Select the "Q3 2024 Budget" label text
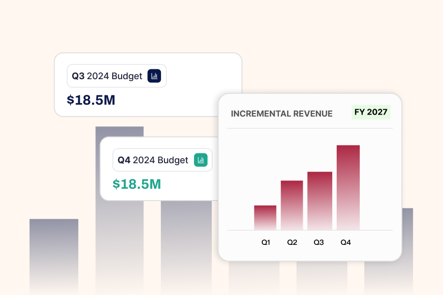443x295 pixels. pyautogui.click(x=107, y=76)
